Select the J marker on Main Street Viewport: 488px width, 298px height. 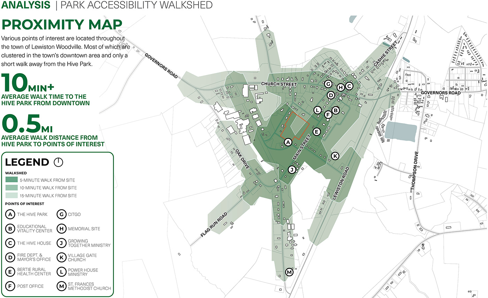[292, 170]
